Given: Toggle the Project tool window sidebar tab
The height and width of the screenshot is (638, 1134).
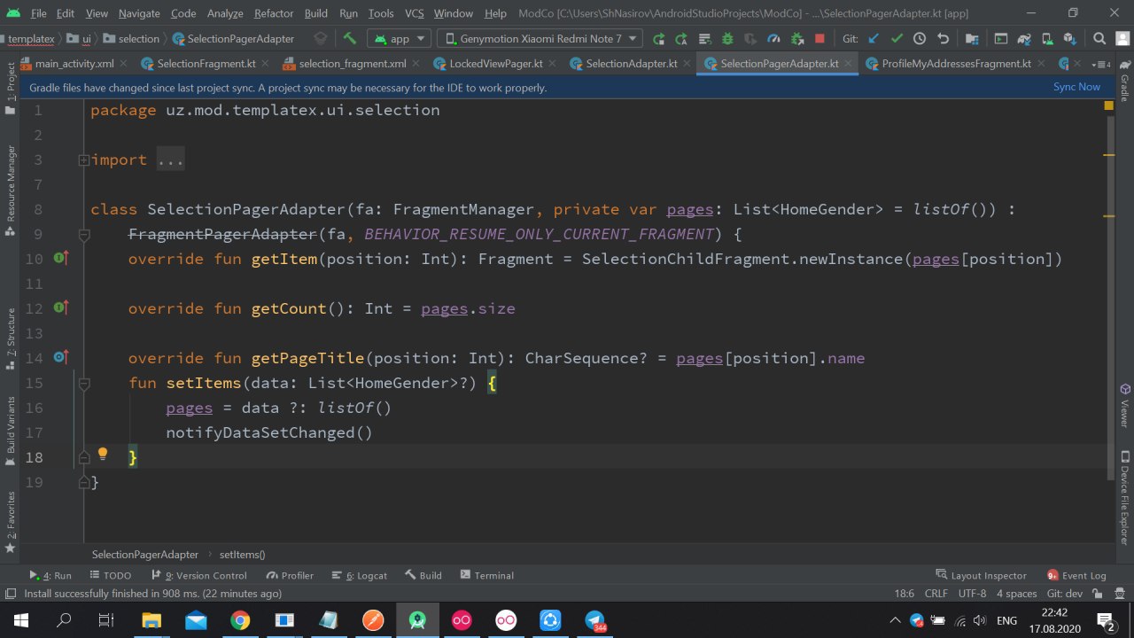Looking at the screenshot, I should click(x=11, y=89).
